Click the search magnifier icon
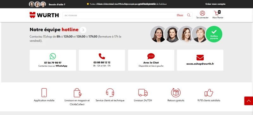The image size is (253, 115). (x=188, y=15)
